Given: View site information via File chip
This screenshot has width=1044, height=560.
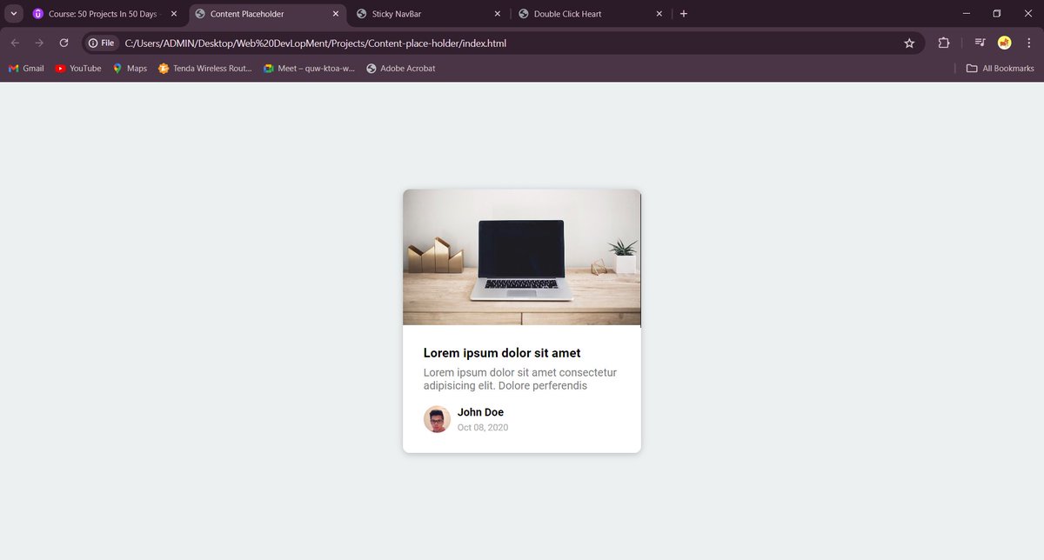Looking at the screenshot, I should [102, 43].
